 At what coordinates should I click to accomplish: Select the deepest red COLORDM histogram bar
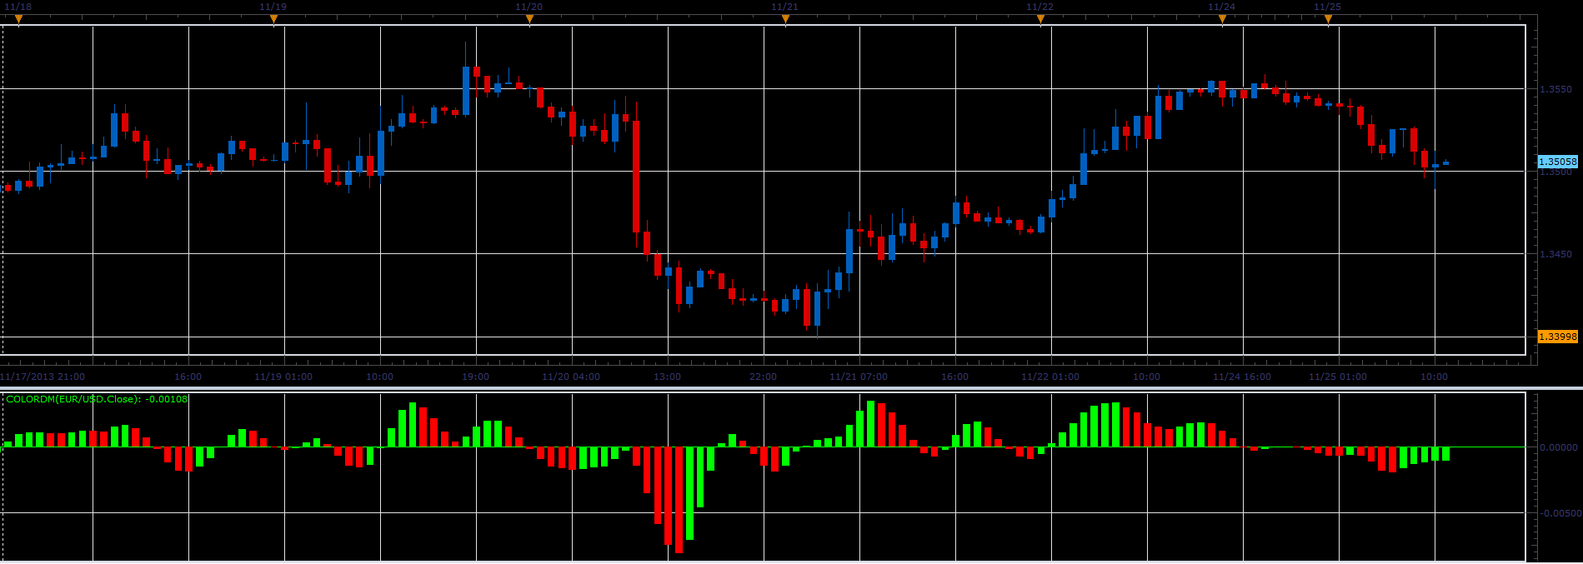tap(679, 499)
